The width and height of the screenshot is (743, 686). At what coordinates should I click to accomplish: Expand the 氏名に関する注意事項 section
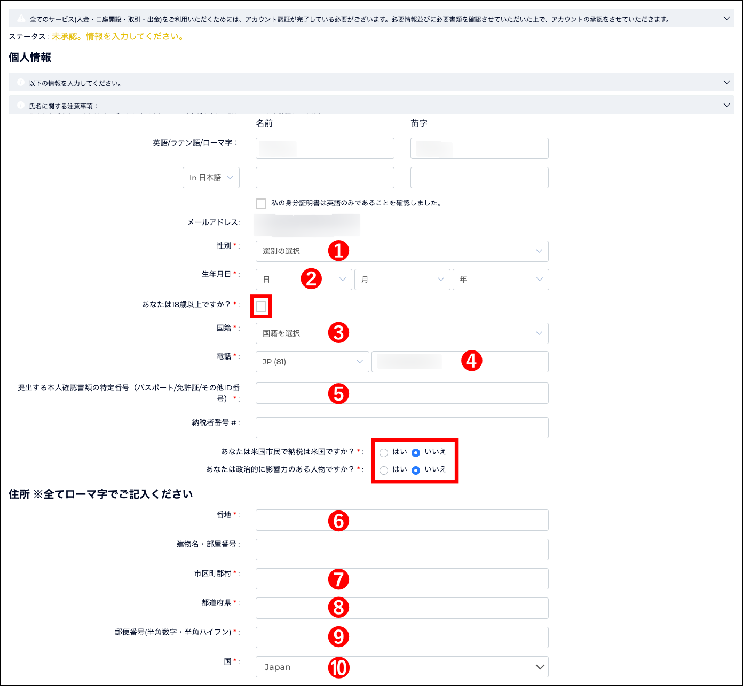point(726,105)
